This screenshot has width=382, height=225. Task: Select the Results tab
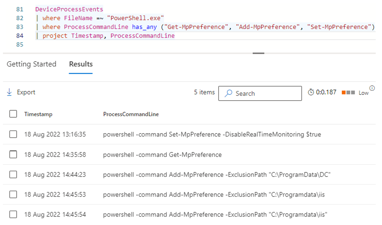81,64
